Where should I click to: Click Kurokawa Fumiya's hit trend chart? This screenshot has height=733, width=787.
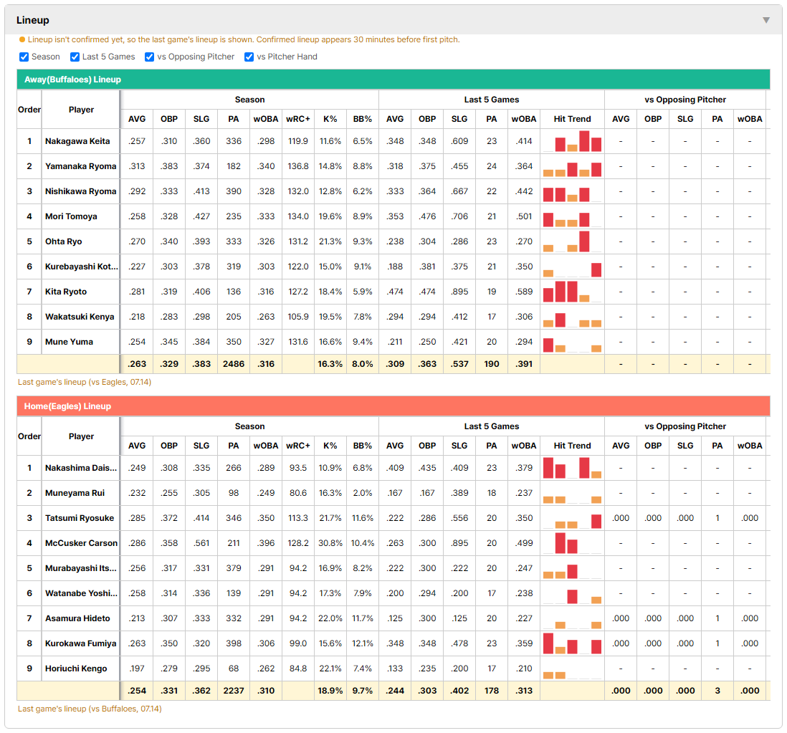pos(572,643)
